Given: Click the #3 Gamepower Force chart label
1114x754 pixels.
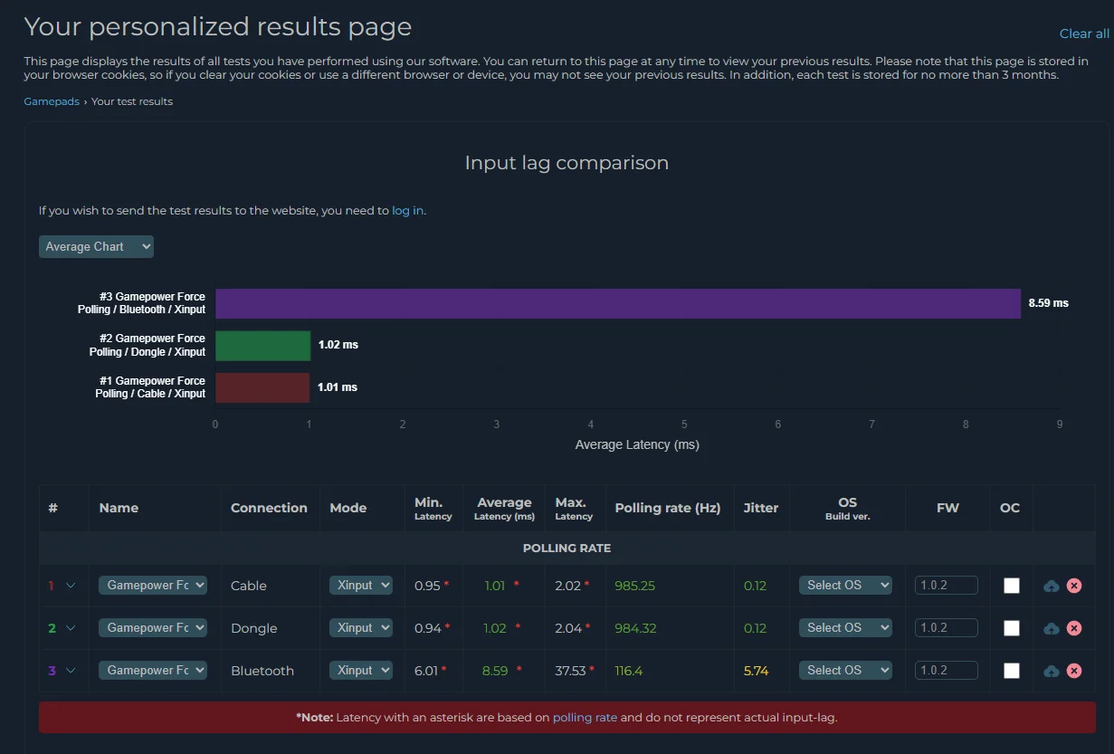Looking at the screenshot, I should [142, 303].
